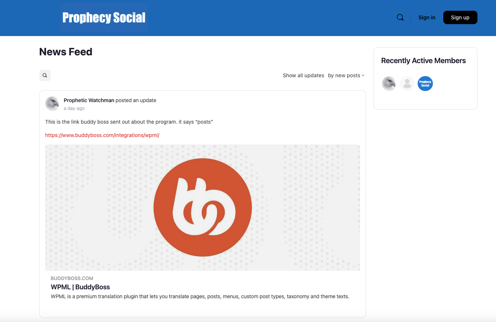Sign in to the site
The image size is (496, 322).
[427, 17]
